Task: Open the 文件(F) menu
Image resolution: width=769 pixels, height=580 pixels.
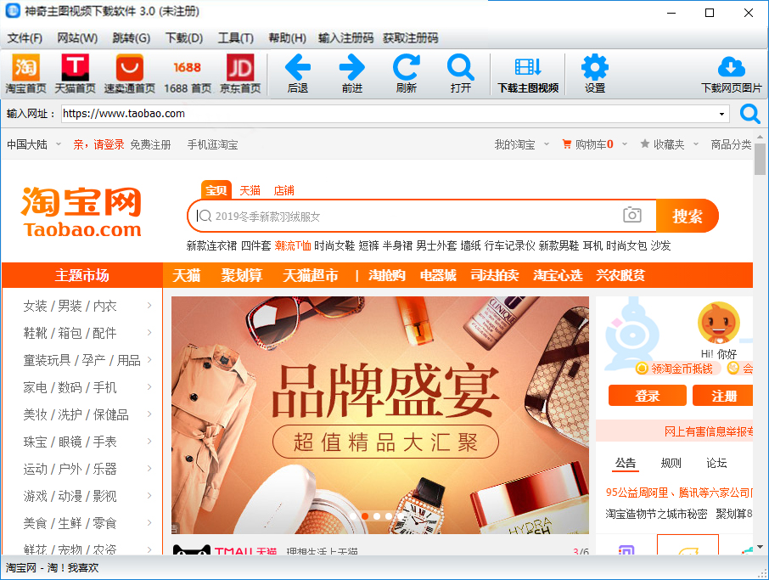Action: coord(25,37)
